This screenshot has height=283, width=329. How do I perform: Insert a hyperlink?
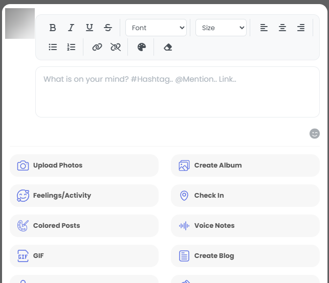tap(97, 47)
